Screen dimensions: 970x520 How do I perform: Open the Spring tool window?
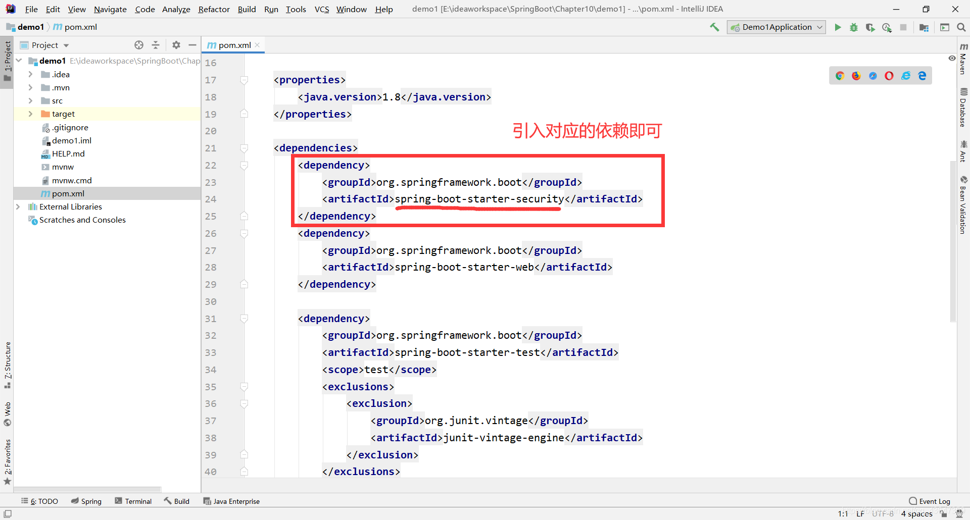coord(86,501)
